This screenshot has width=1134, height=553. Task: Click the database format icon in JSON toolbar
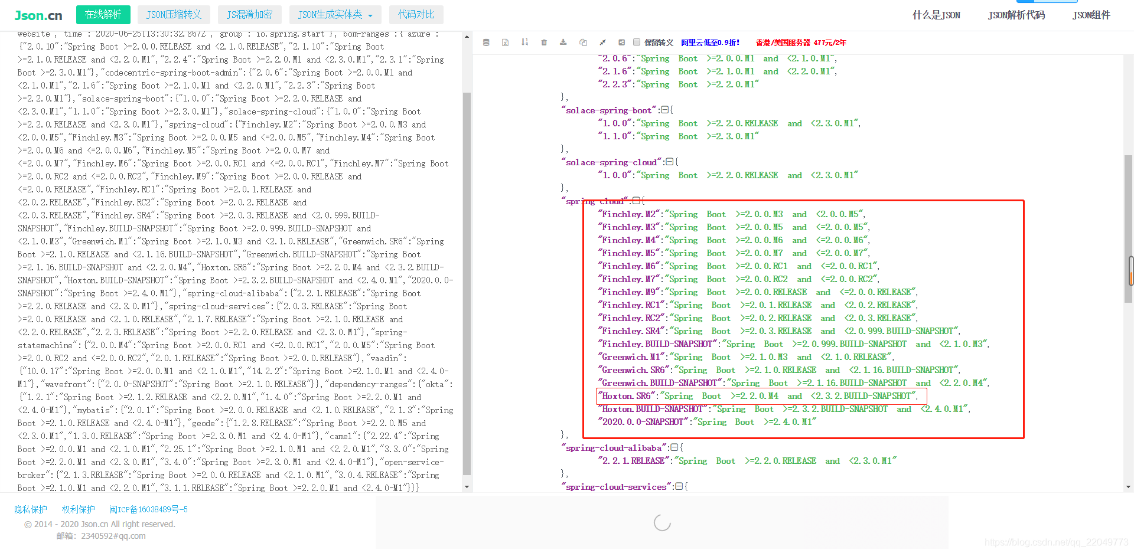pos(486,42)
